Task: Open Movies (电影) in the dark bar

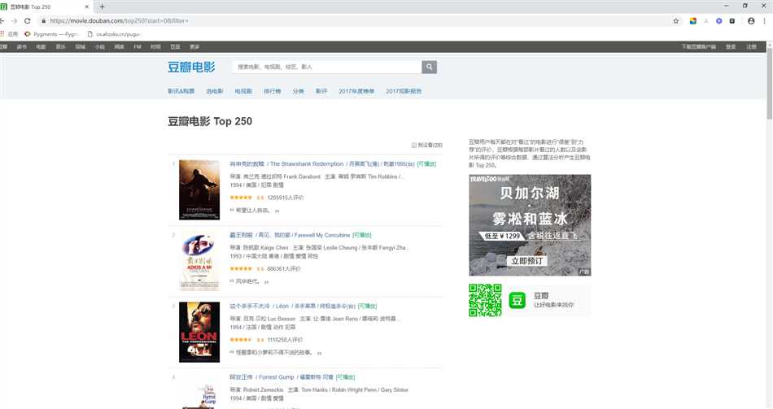Action: pos(41,47)
